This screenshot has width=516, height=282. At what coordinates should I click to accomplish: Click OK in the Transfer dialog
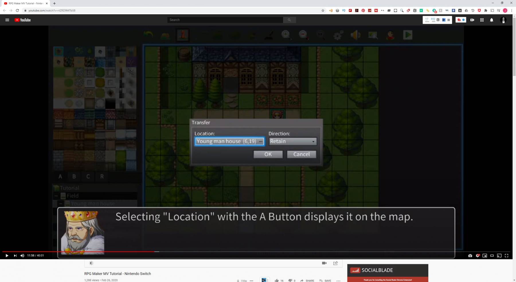click(268, 154)
